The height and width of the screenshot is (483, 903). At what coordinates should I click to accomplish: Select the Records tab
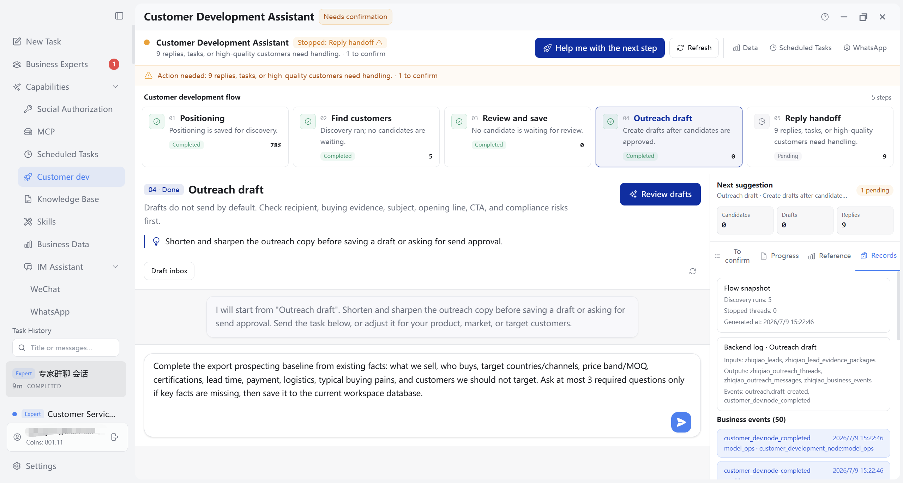(x=878, y=256)
